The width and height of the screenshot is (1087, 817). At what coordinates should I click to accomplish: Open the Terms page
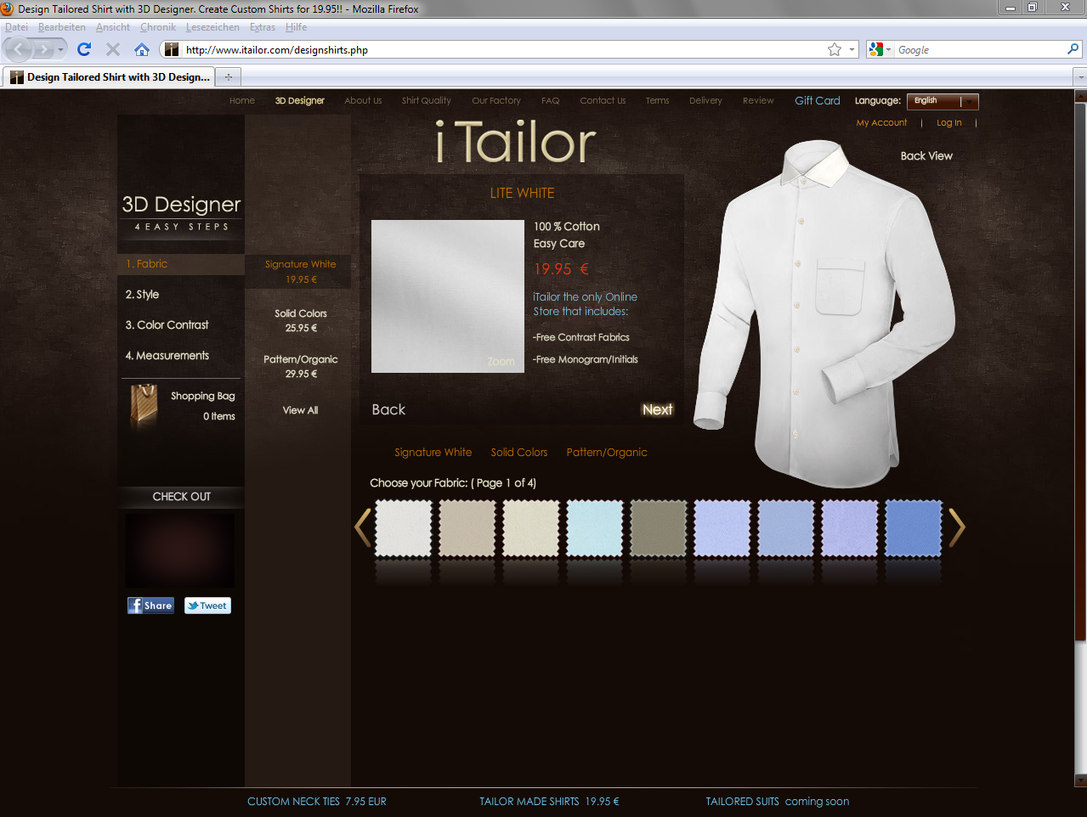tap(657, 100)
